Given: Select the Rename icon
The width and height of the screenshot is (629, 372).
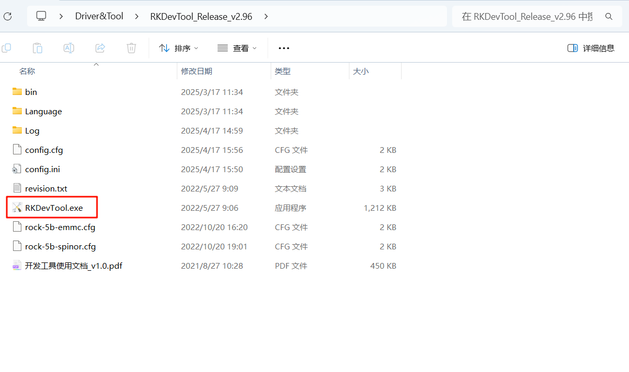Looking at the screenshot, I should tap(68, 47).
